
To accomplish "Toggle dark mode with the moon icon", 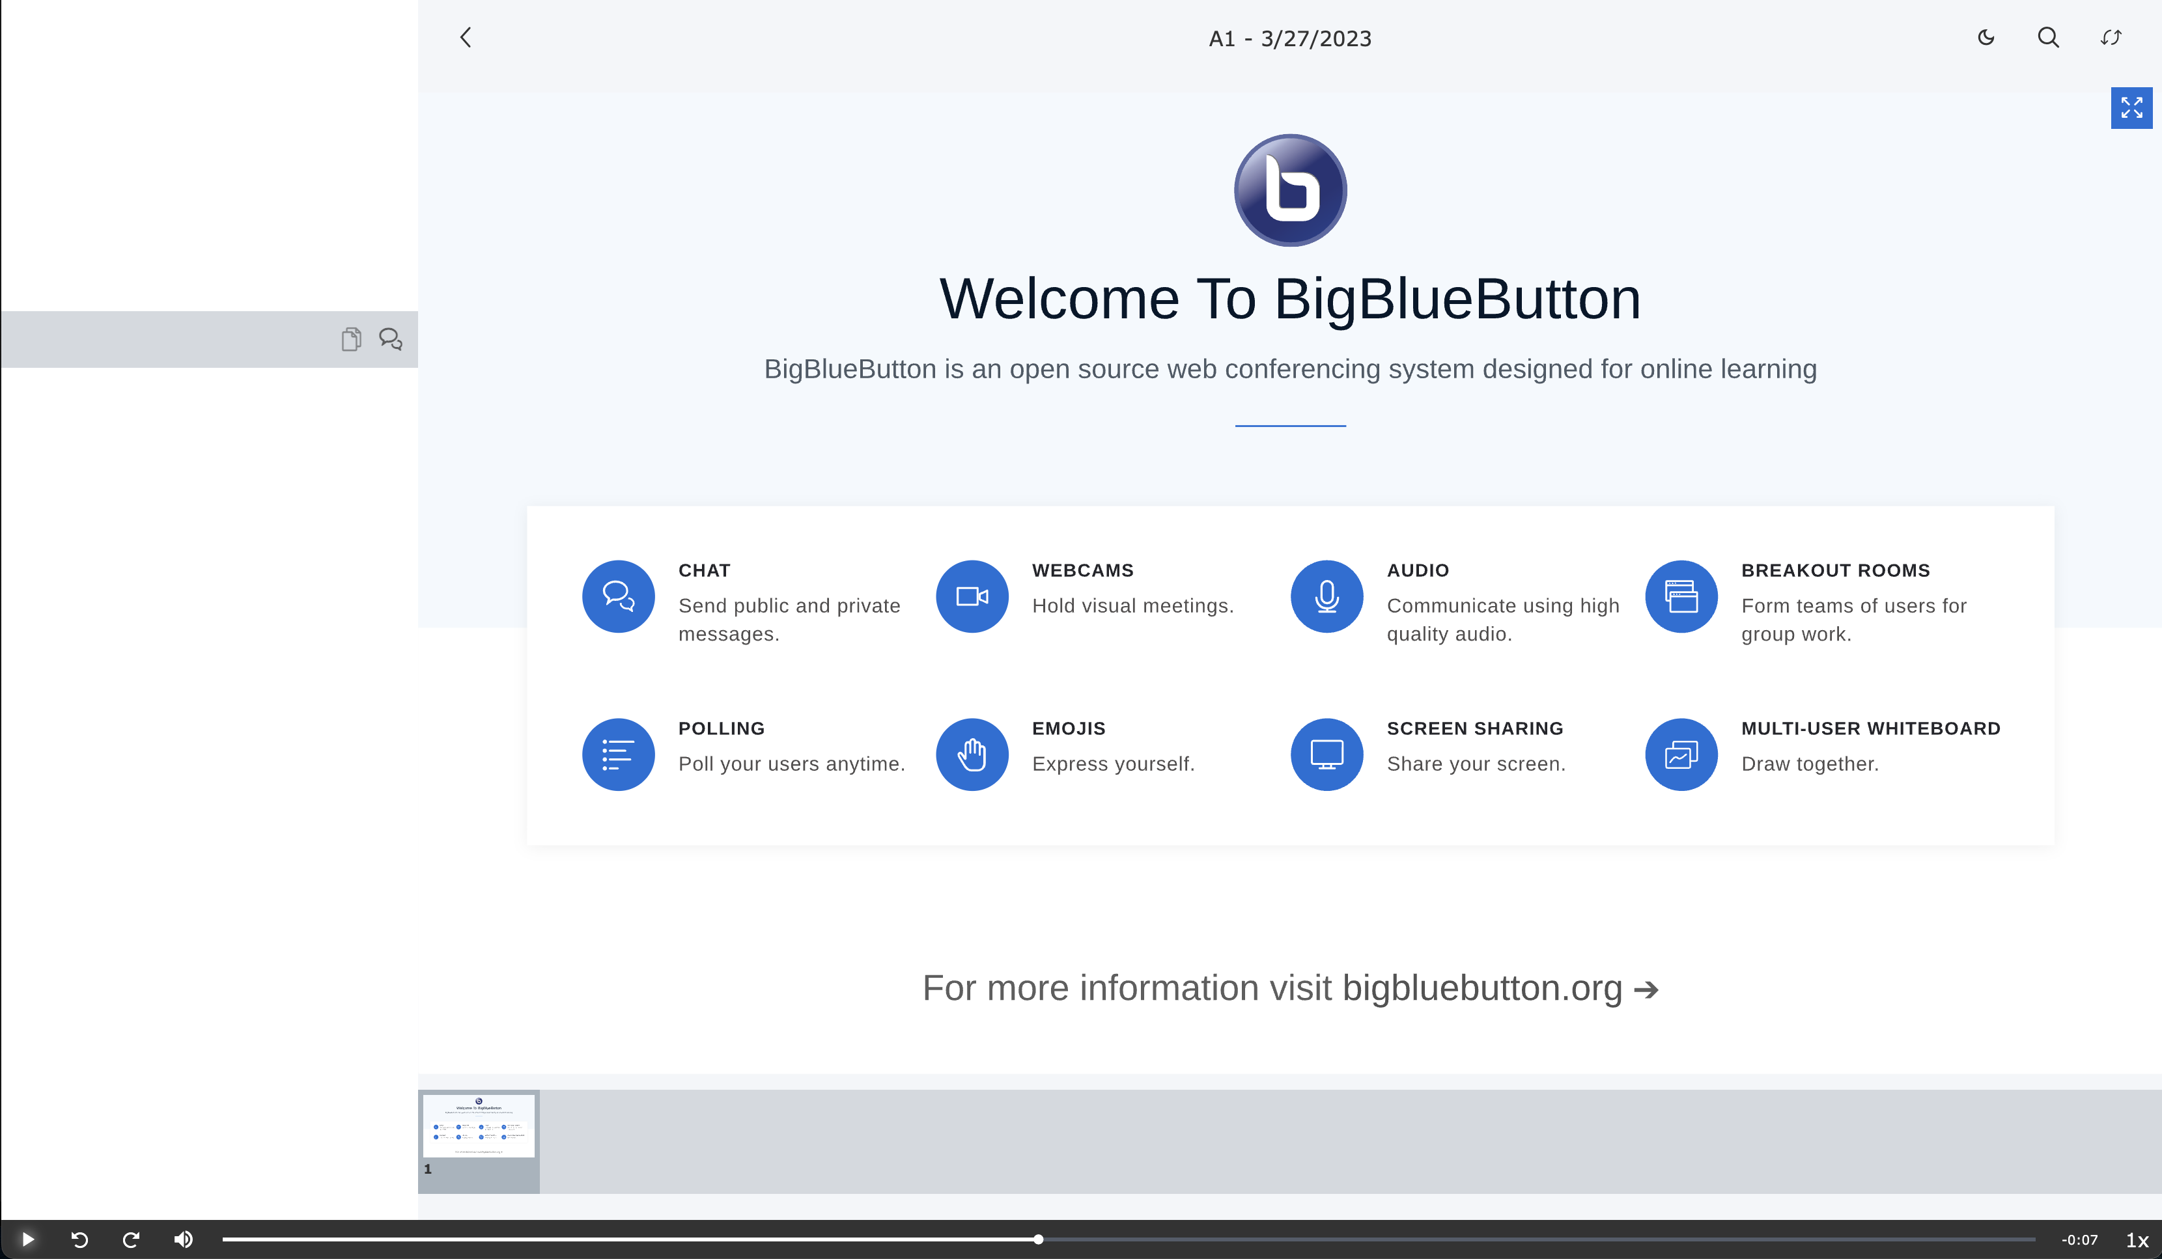I will coord(1986,38).
